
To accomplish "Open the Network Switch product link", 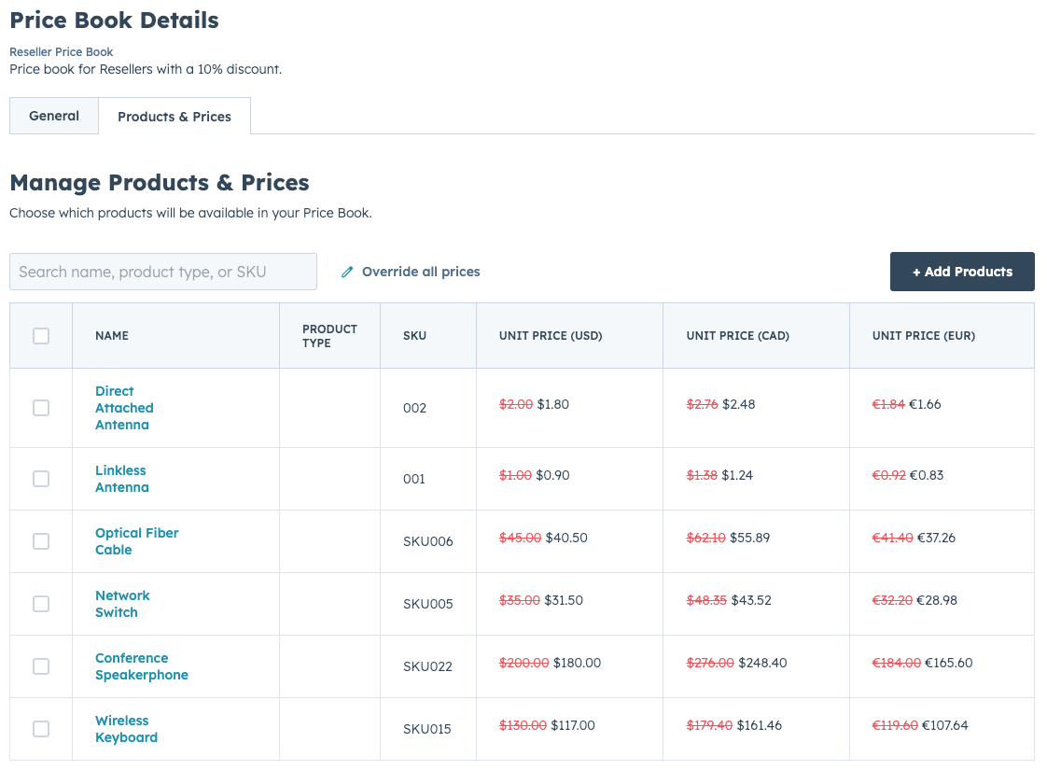I will (122, 603).
